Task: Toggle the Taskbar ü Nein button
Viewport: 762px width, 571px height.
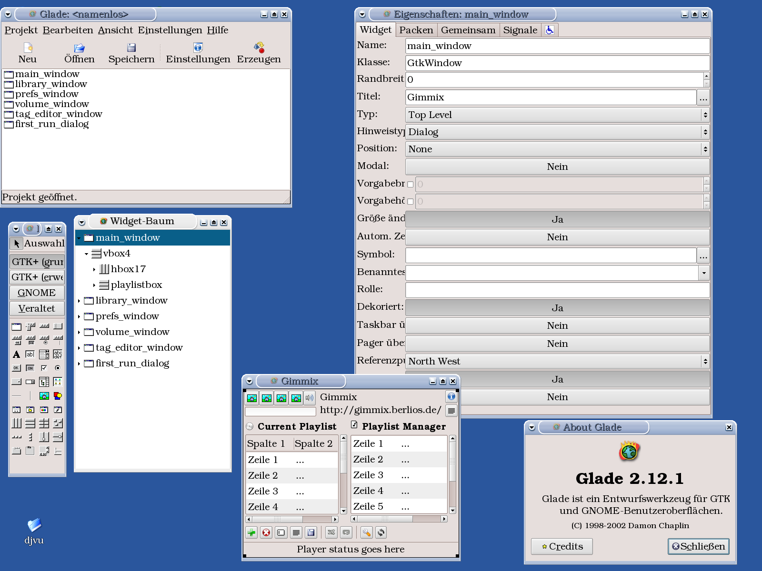Action: [557, 325]
